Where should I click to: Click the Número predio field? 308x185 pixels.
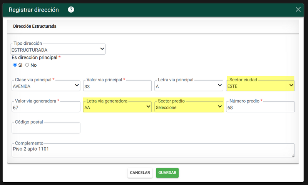coord(260,107)
